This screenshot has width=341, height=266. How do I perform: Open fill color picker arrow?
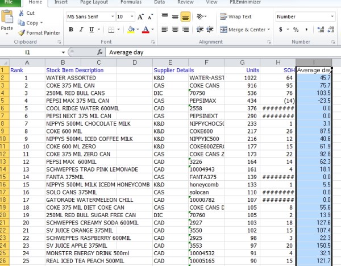[138, 30]
